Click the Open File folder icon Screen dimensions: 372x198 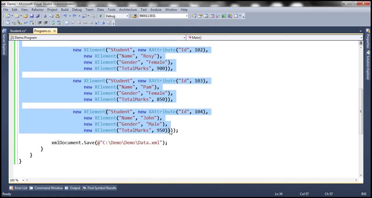[x=26, y=16]
